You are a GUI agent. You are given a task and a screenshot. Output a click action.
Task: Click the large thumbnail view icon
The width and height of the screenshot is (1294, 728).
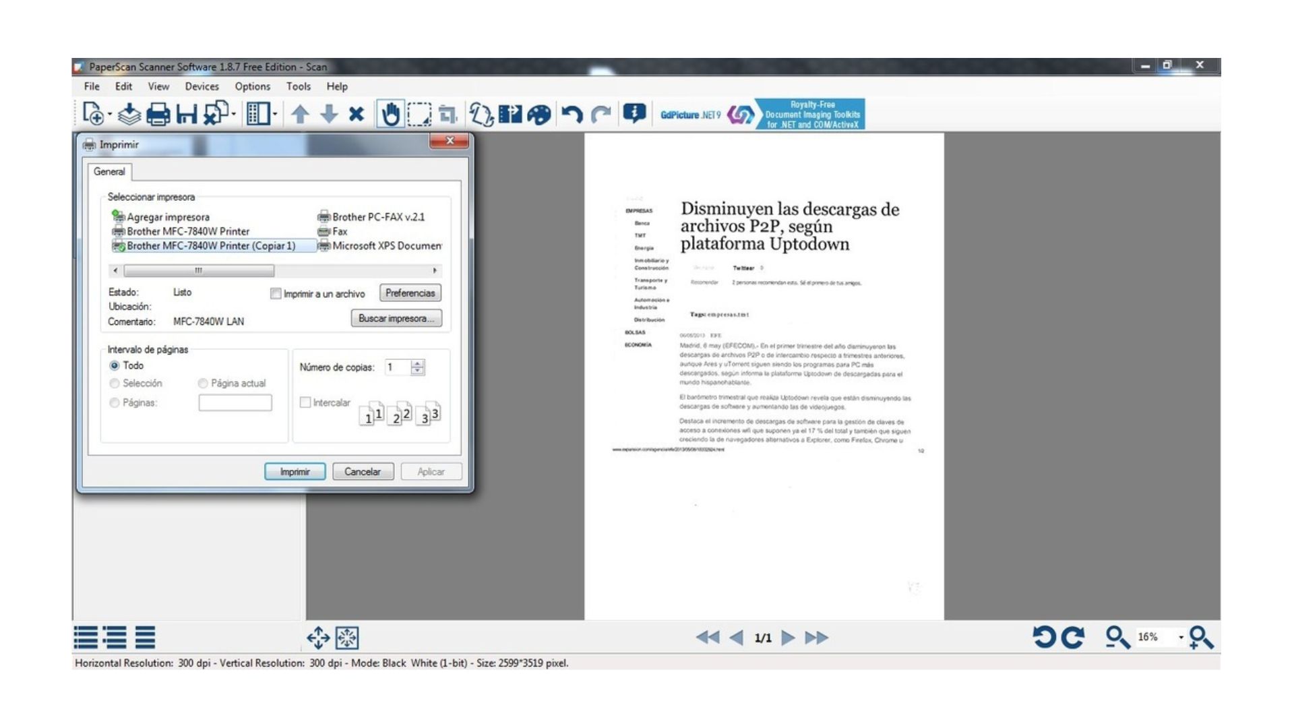tap(86, 637)
